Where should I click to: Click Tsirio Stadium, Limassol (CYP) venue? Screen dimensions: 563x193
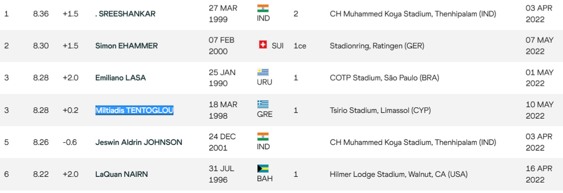point(380,110)
